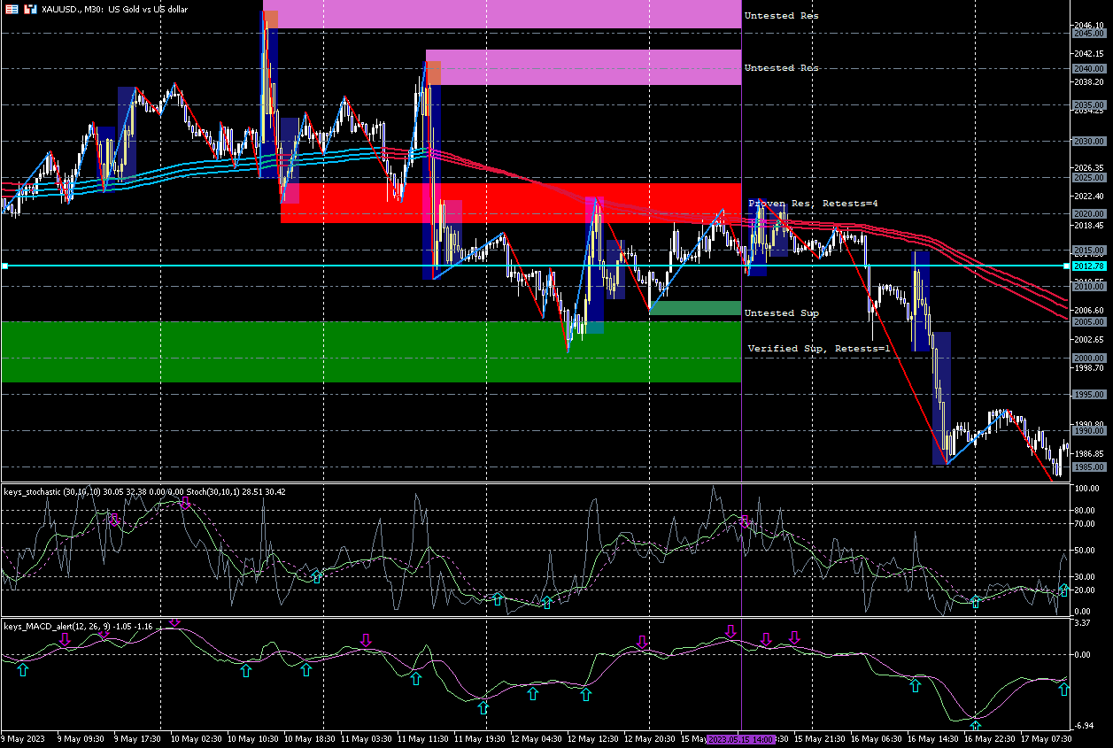Image resolution: width=1113 pixels, height=748 pixels.
Task: Click the -6.94 value on the MACD scale
Action: pyautogui.click(x=1083, y=725)
